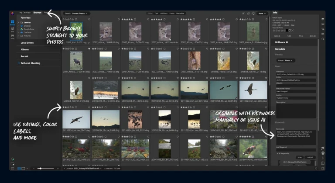335x183 pixels.
Task: Select the detail view icon
Action: point(23,169)
